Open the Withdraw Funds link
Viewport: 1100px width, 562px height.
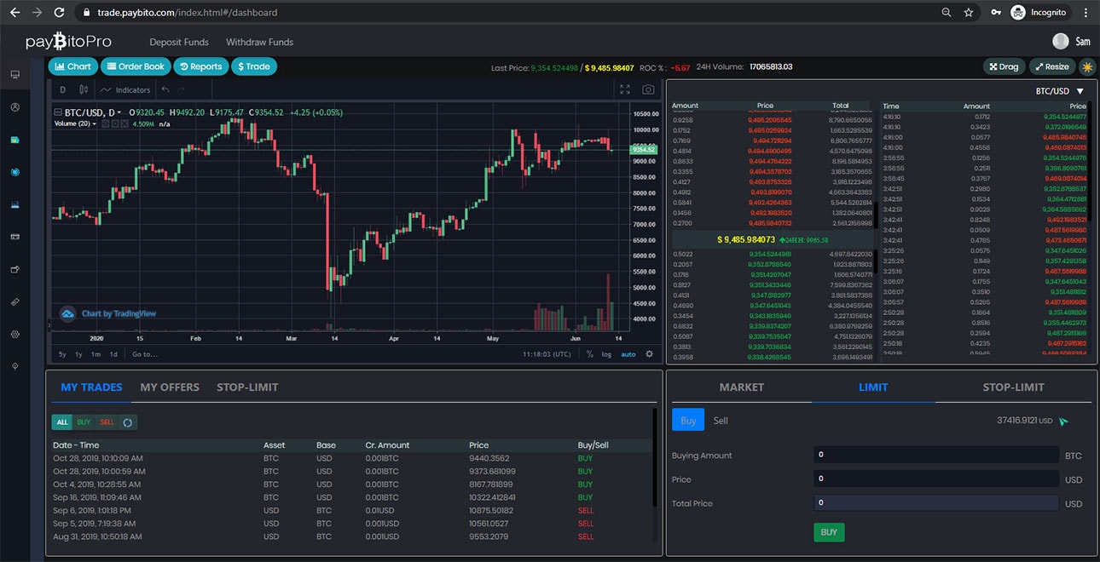(x=259, y=42)
